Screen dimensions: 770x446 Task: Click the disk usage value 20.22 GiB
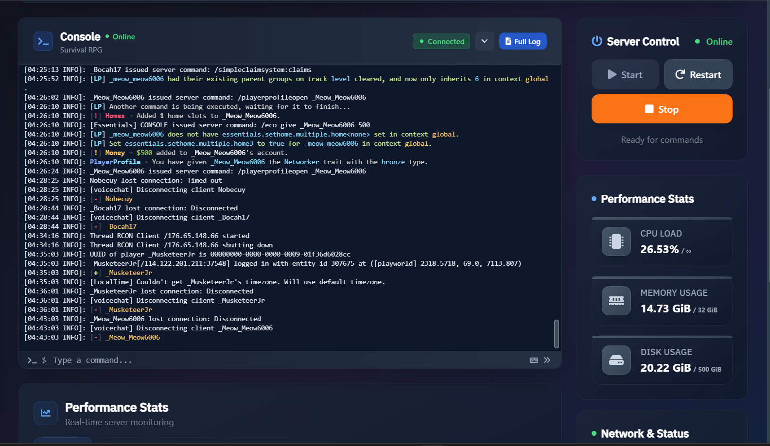coord(665,368)
